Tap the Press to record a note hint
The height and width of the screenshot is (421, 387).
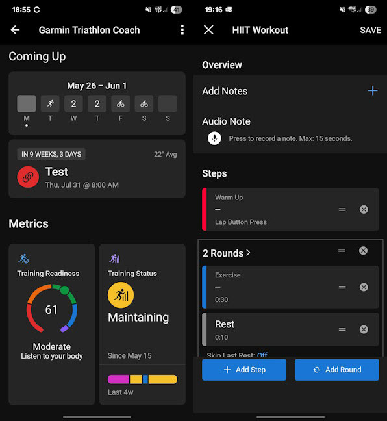(x=290, y=138)
